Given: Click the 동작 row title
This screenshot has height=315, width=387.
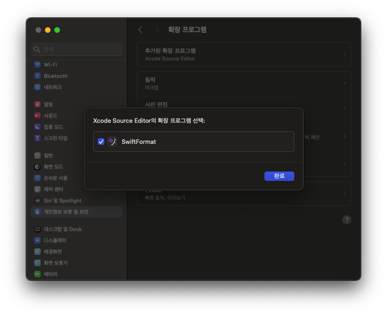Looking at the screenshot, I should (x=150, y=80).
